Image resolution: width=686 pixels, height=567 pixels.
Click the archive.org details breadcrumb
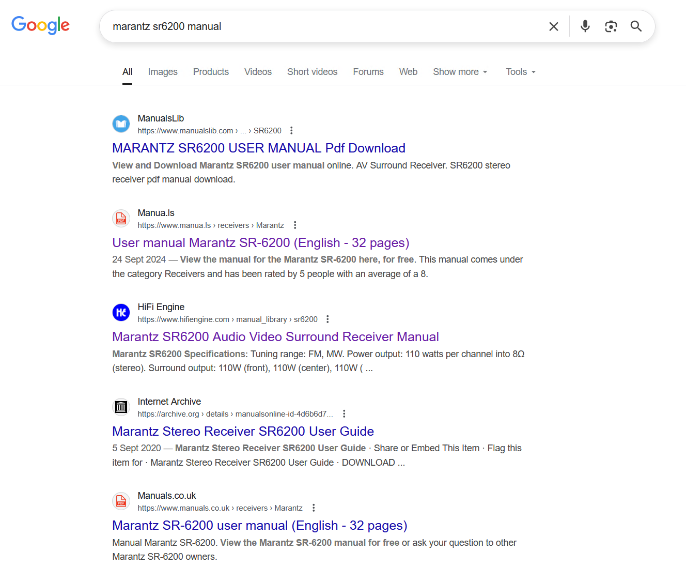click(235, 414)
